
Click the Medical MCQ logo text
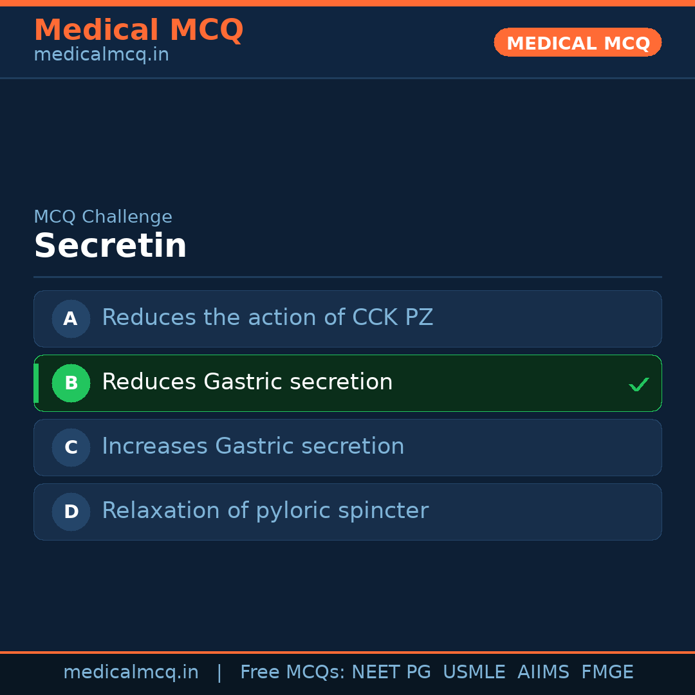pos(138,30)
